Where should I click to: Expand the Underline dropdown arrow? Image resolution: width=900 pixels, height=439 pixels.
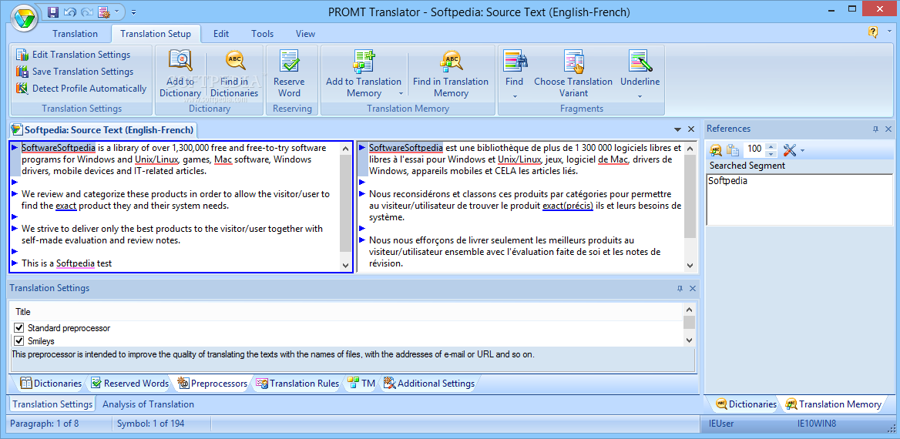tap(640, 96)
